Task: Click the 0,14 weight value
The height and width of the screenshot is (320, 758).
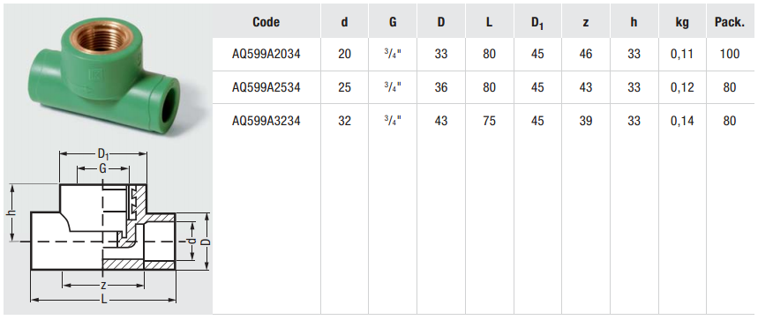Action: pyautogui.click(x=682, y=121)
